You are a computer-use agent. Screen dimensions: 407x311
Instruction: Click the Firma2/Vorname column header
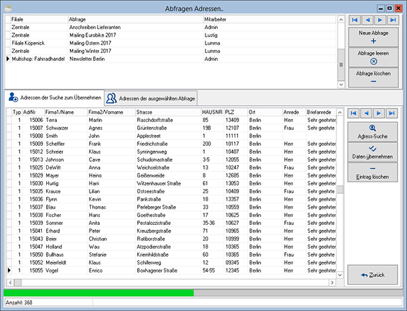tap(112, 112)
